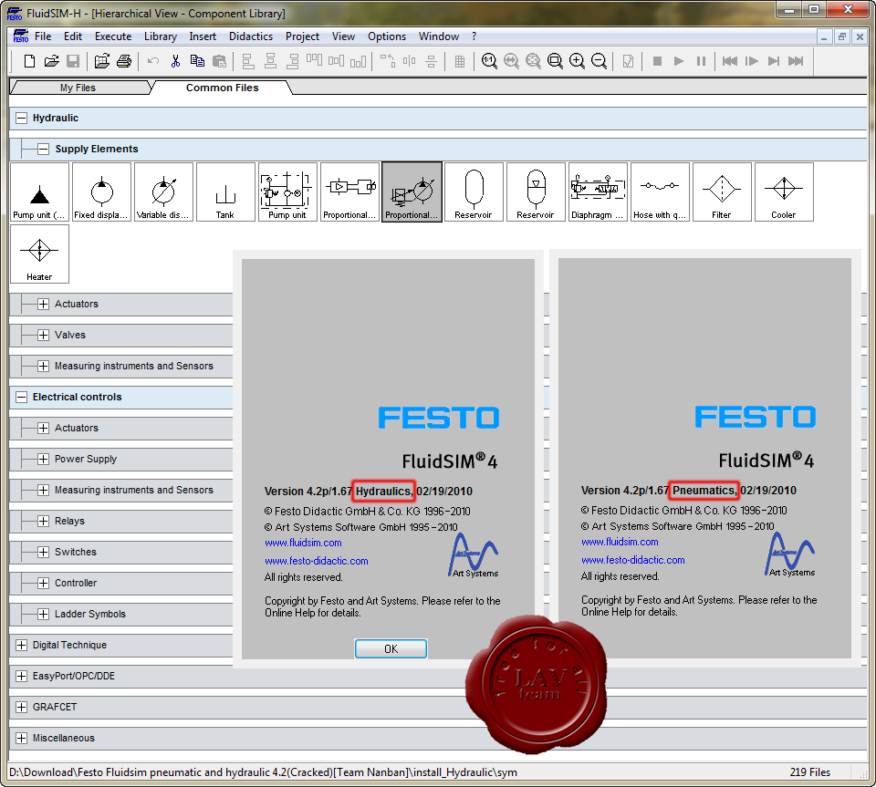Copy selection with the copy icon
Viewport: 876px width, 787px height.
197,61
